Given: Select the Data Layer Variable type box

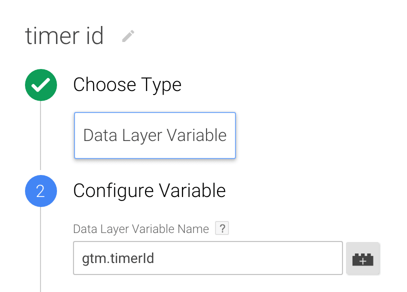Looking at the screenshot, I should (x=155, y=135).
